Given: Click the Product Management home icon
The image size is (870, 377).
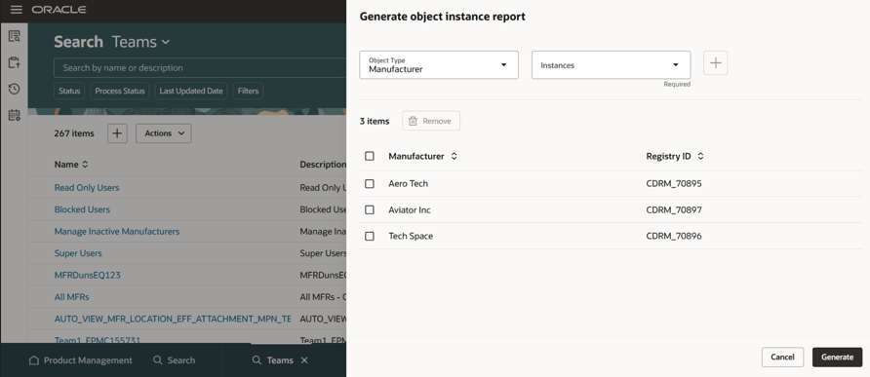Looking at the screenshot, I should pos(34,360).
